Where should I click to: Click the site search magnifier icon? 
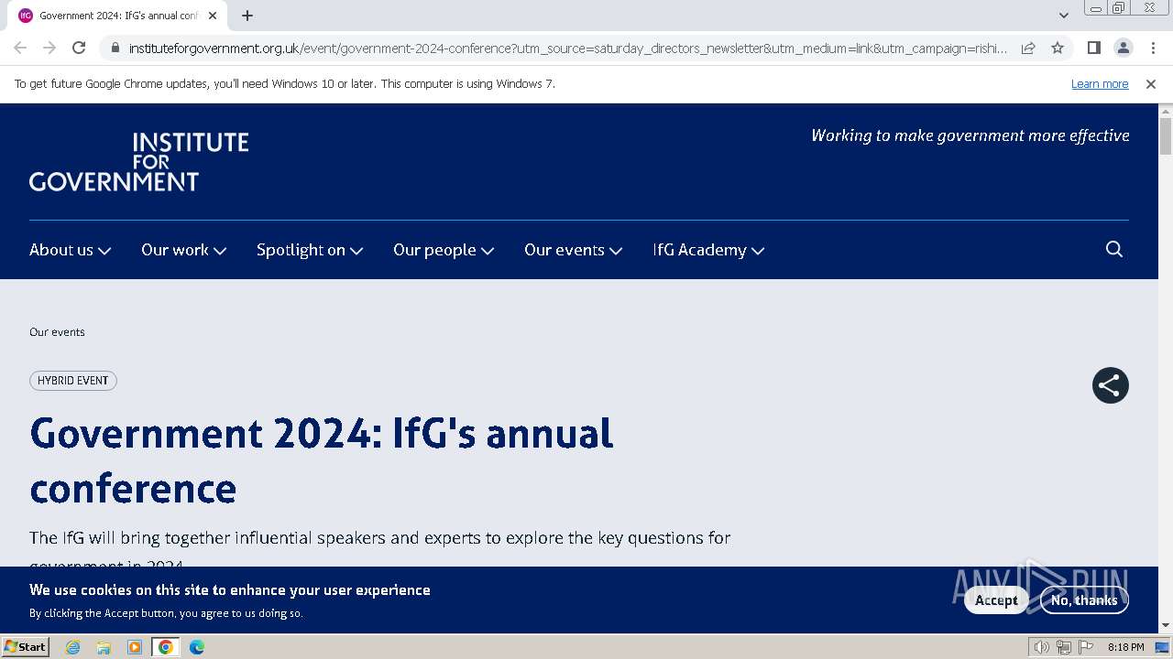(1114, 249)
